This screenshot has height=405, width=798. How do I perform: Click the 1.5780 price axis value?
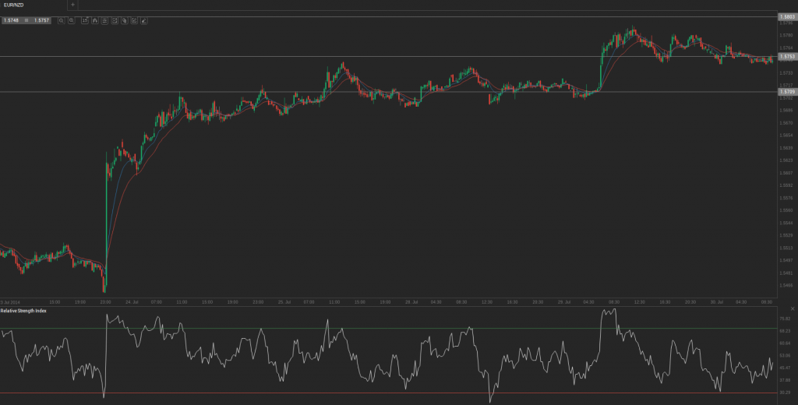click(786, 35)
